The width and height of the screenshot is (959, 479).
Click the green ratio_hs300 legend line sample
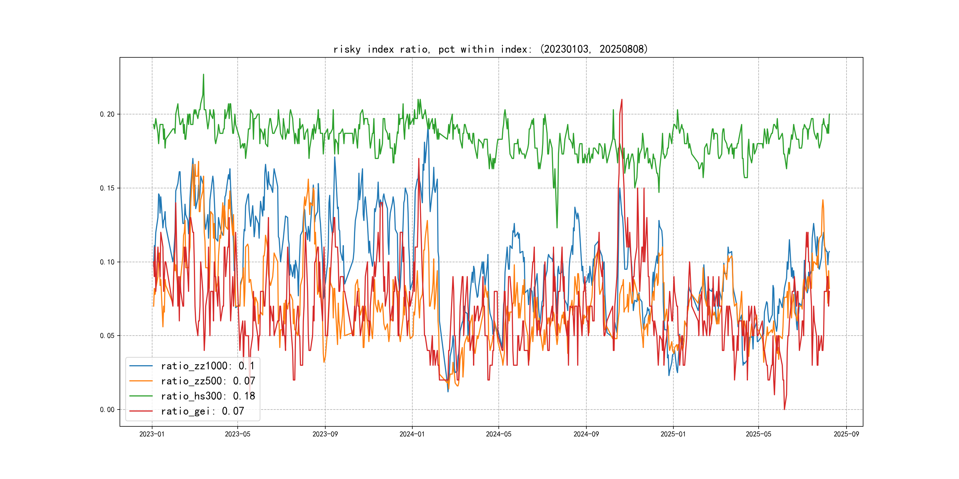coord(141,396)
